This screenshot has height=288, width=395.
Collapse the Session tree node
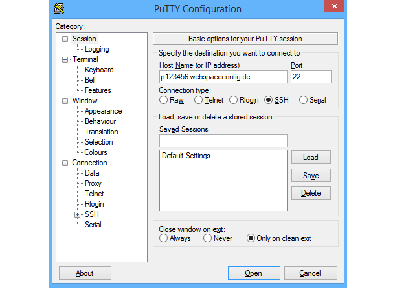(65, 39)
